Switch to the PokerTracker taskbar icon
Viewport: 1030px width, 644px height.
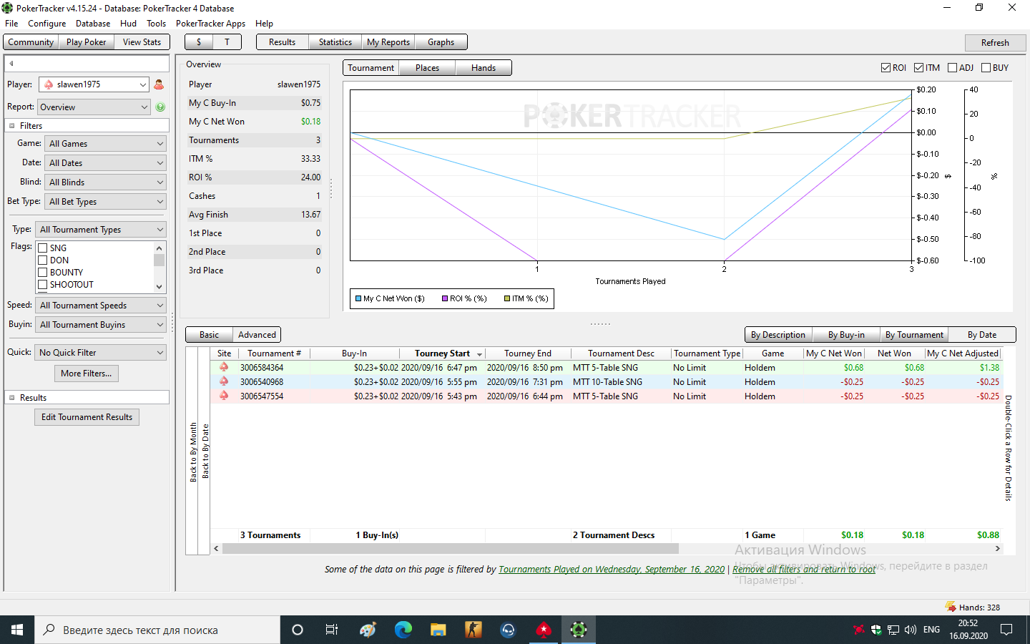579,630
